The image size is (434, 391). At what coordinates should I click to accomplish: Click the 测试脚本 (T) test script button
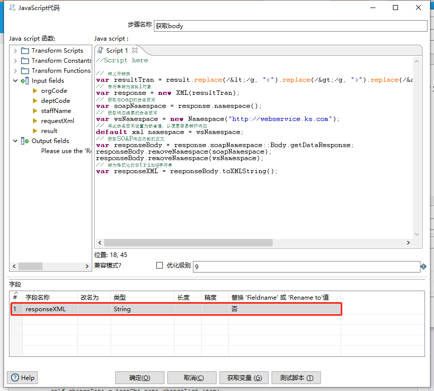click(x=296, y=377)
